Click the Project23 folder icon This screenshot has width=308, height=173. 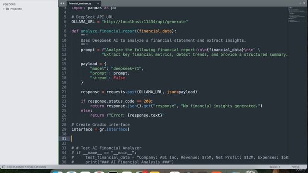tap(8, 9)
